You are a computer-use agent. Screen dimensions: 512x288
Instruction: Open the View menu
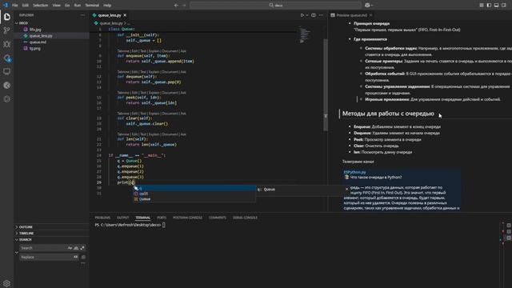[57, 6]
